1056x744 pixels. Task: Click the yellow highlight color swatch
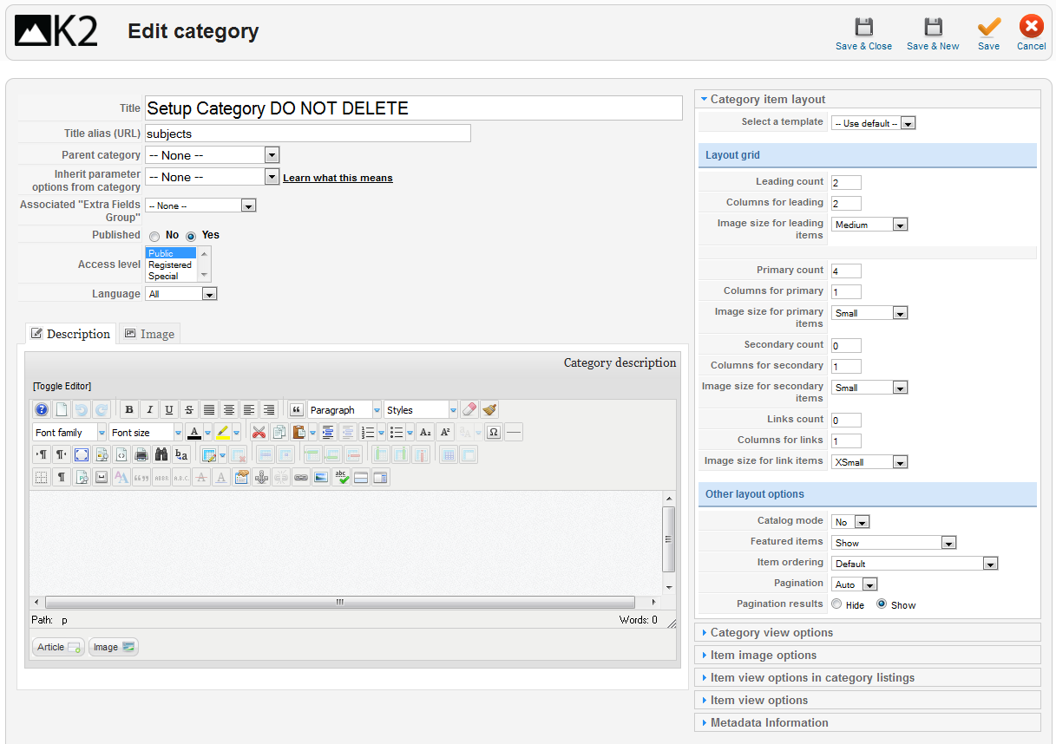click(x=223, y=432)
